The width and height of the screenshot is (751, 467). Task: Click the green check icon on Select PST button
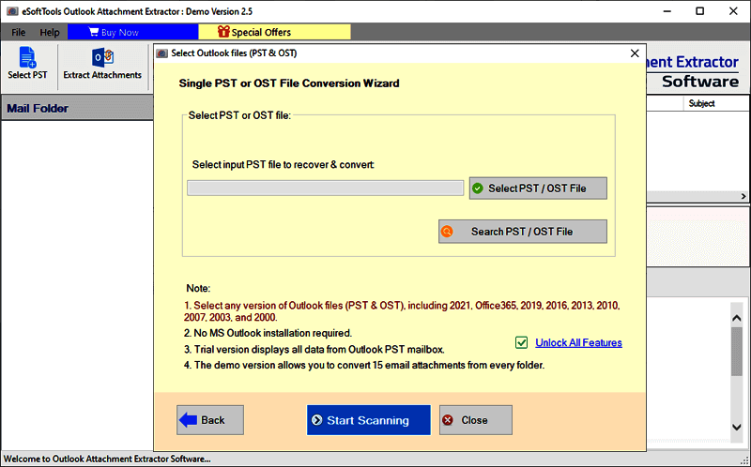(478, 188)
